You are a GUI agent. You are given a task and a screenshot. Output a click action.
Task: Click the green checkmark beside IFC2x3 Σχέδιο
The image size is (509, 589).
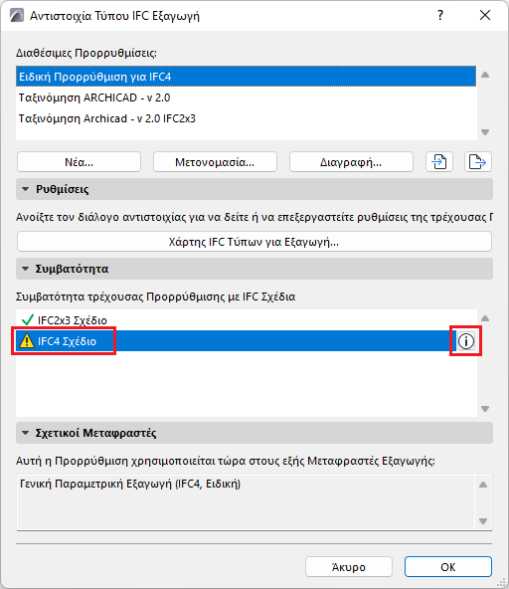click(x=28, y=320)
